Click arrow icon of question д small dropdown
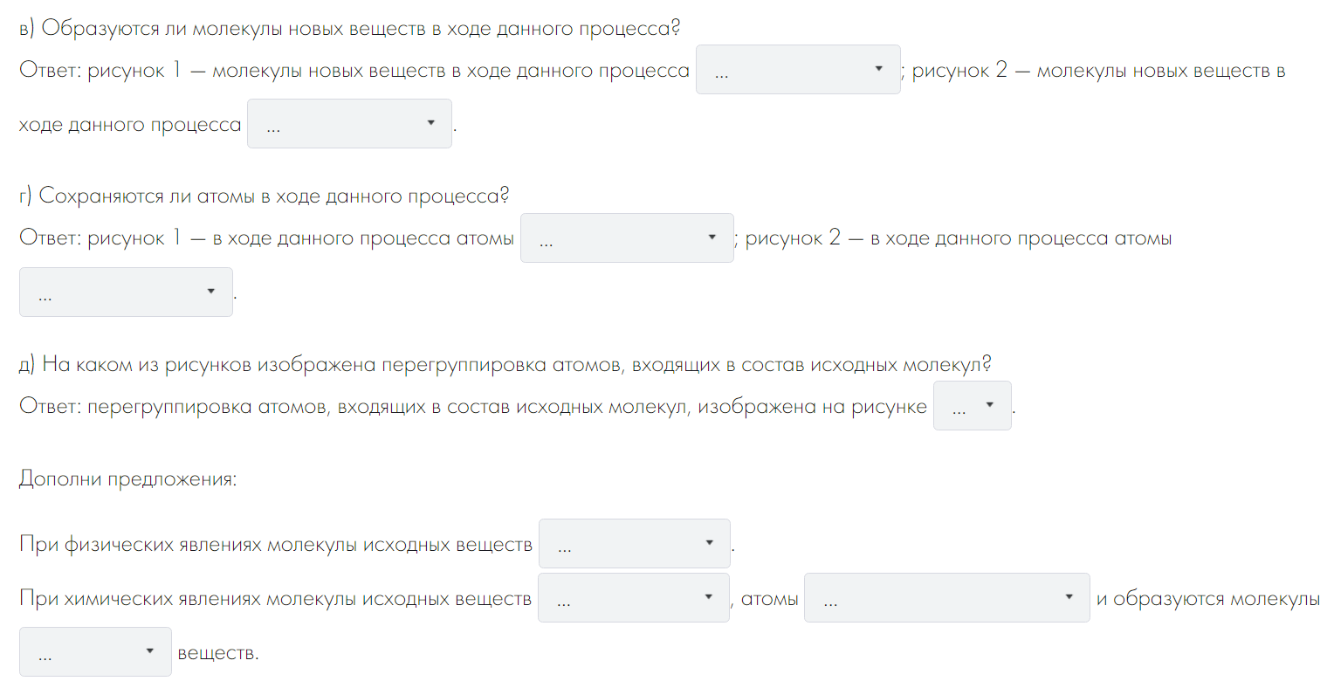The image size is (1327, 688). click(989, 405)
